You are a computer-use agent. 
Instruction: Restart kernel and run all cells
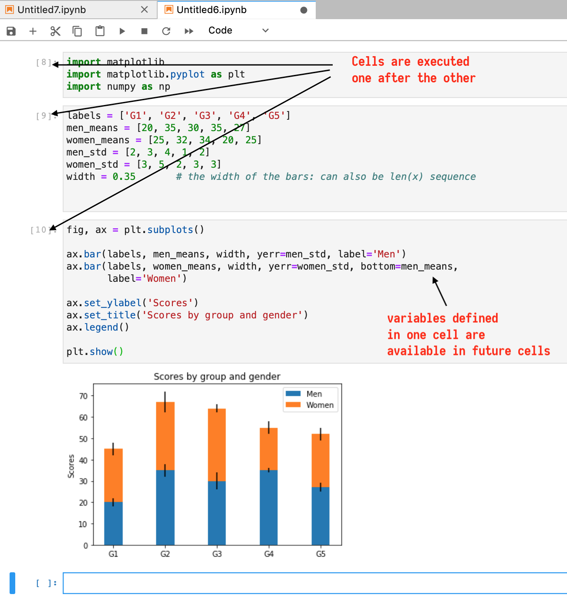coord(189,31)
